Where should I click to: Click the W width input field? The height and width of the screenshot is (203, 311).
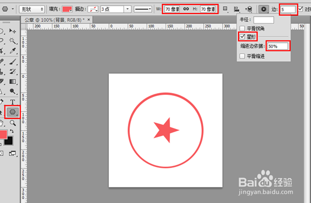tap(172, 9)
